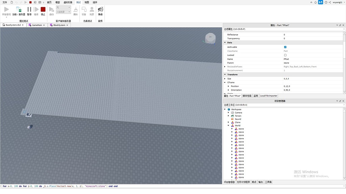Pause the simulation with 暂停 icon
Image resolution: width=346 pixels, height=194 pixels.
tap(29, 9)
